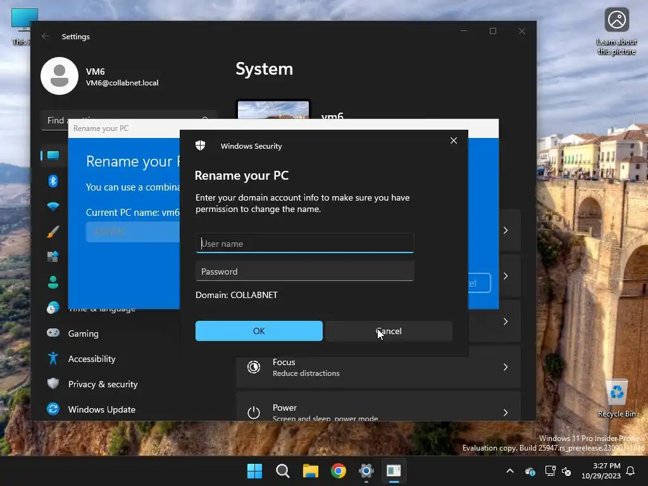Image resolution: width=648 pixels, height=486 pixels.
Task: Open Gaming controller icon
Action: point(53,333)
